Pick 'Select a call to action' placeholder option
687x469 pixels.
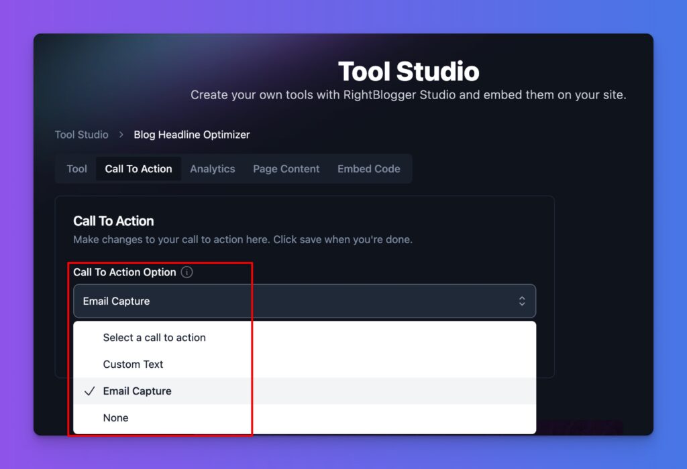[x=154, y=337]
